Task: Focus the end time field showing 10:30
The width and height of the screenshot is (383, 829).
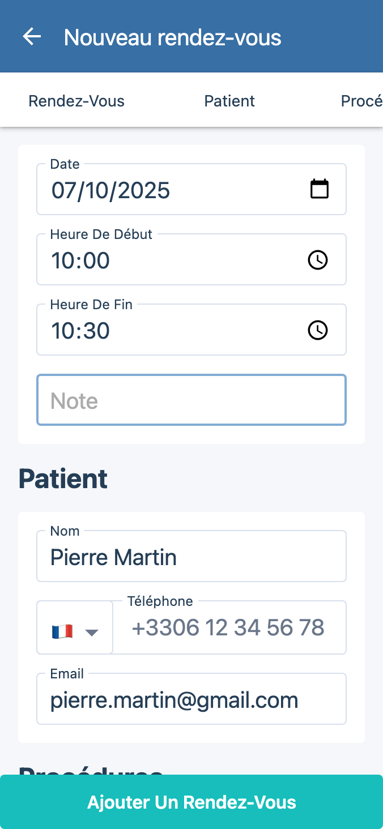Action: pos(170,331)
